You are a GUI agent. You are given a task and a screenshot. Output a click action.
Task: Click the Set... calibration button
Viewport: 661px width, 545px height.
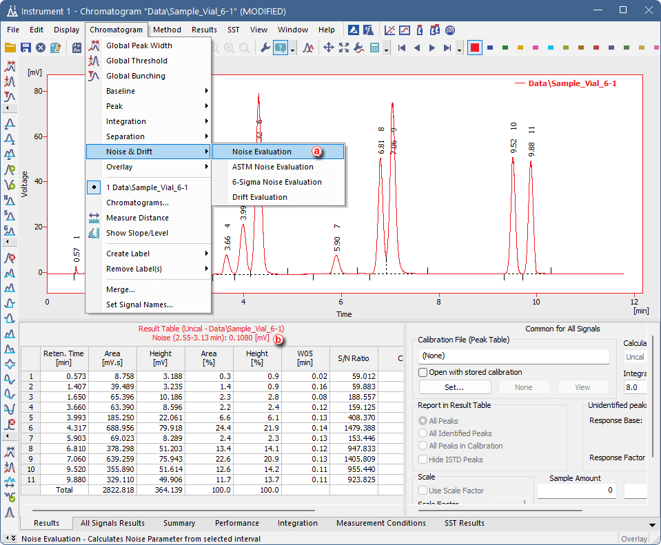tap(455, 387)
